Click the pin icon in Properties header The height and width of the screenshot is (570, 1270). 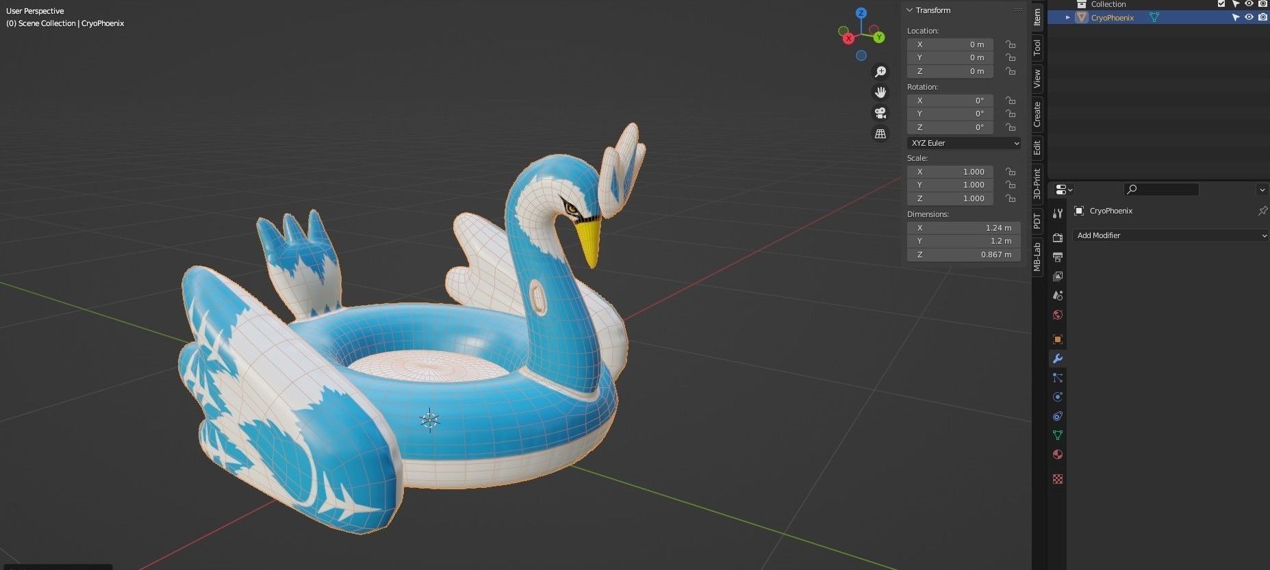[1262, 211]
